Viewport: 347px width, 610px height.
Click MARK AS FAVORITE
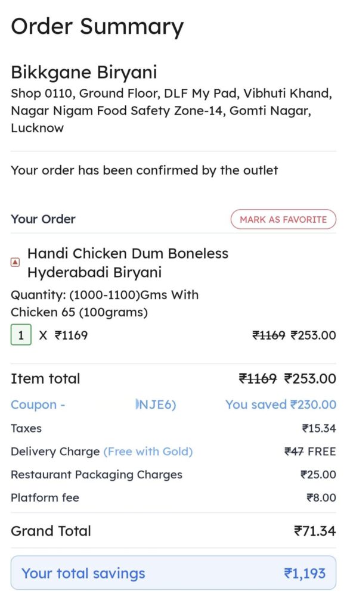[x=283, y=219]
